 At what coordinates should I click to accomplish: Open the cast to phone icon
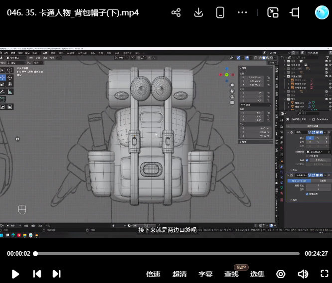point(221,13)
